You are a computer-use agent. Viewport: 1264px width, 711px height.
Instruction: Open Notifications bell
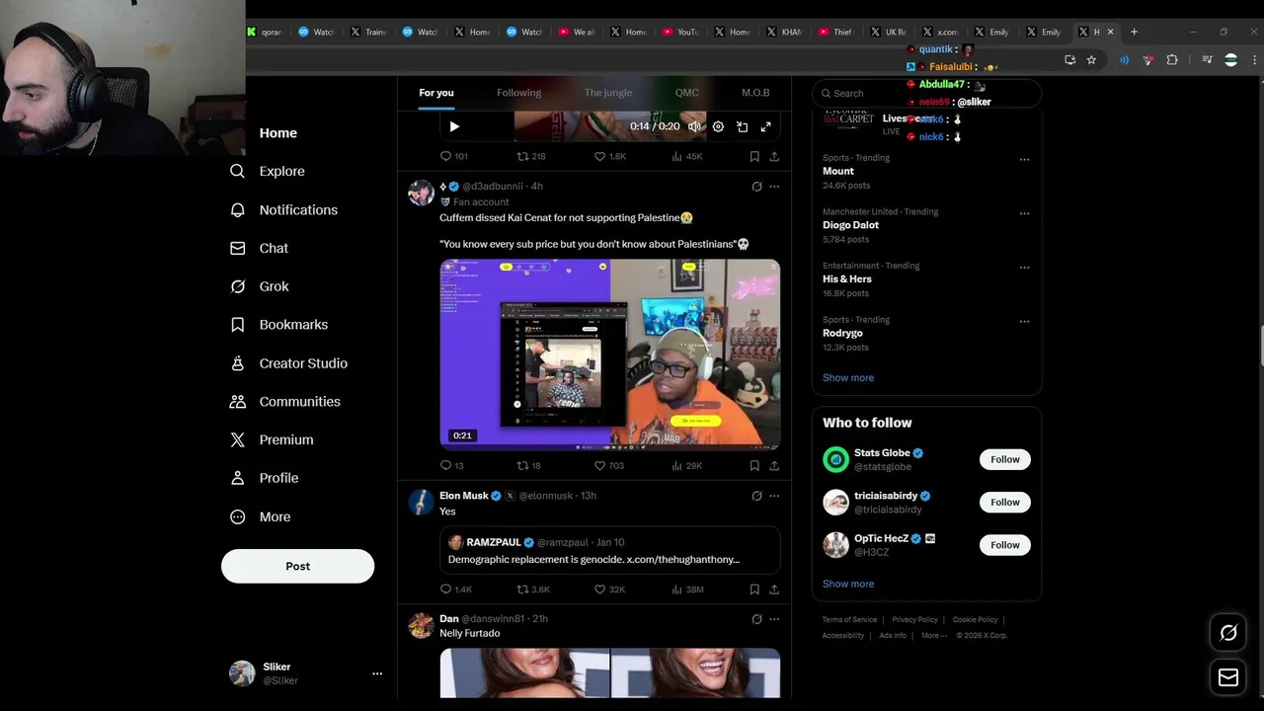pyautogui.click(x=283, y=209)
